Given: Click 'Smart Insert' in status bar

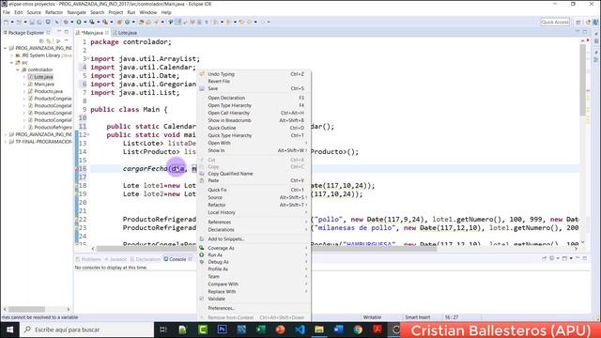Looking at the screenshot, I should (x=417, y=317).
